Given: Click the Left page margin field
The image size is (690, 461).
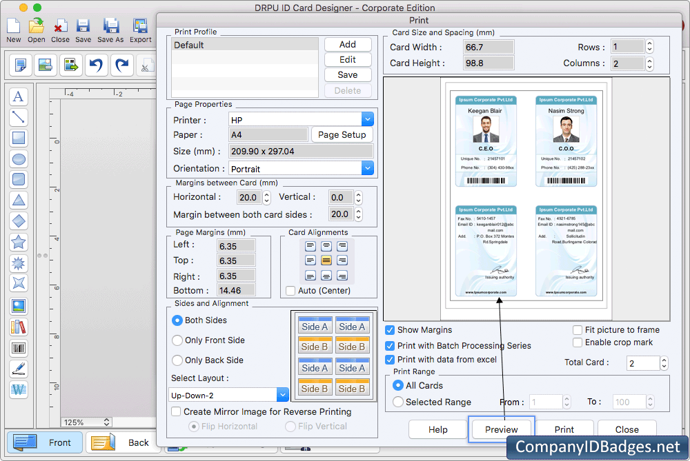Looking at the screenshot, I should pos(236,246).
